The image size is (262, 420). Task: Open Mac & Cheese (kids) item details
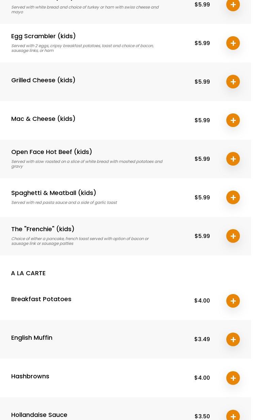click(43, 119)
